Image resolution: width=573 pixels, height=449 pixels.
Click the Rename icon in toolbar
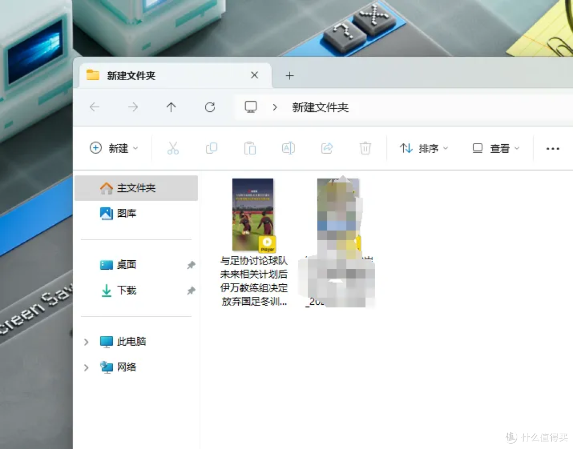coord(288,148)
